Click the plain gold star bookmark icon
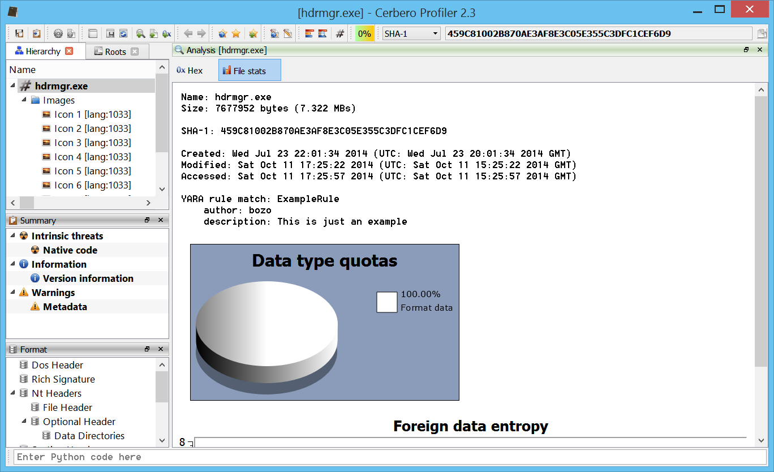 point(236,33)
